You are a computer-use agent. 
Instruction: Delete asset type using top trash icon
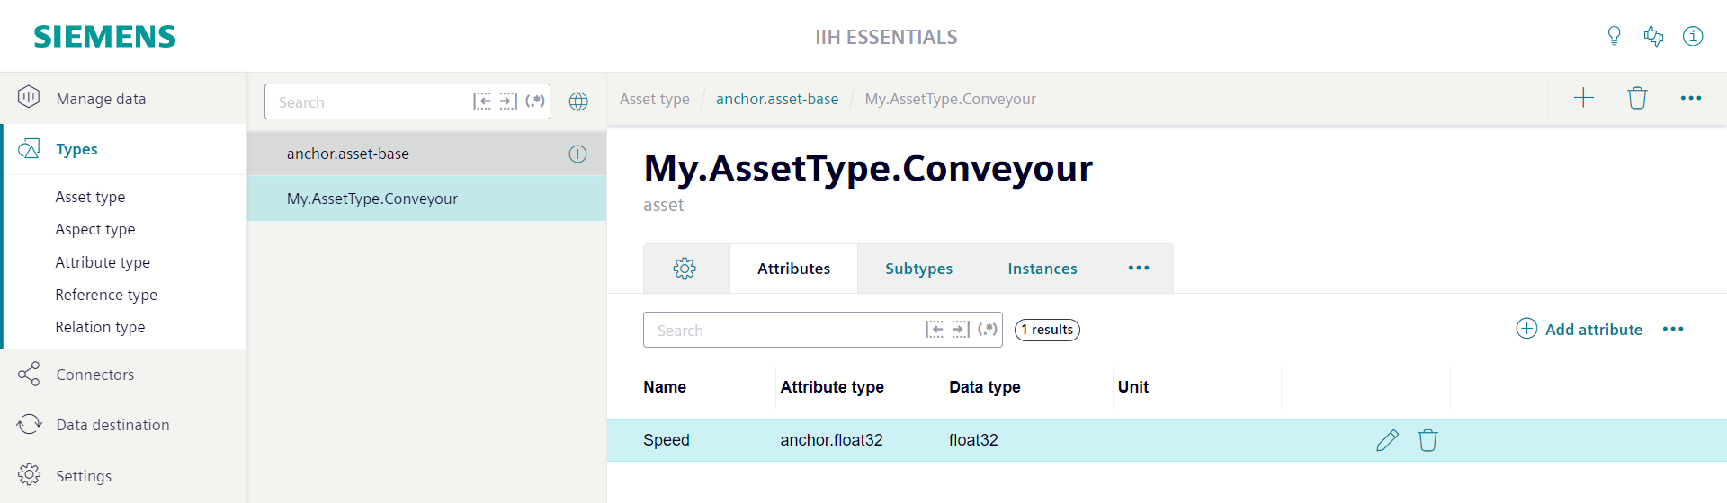(1637, 98)
